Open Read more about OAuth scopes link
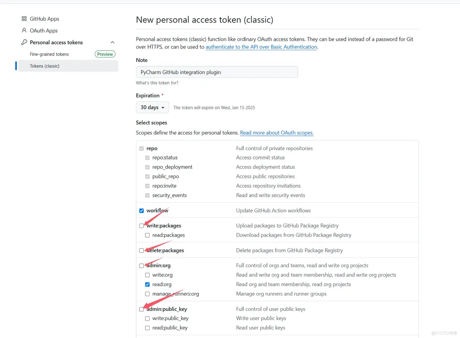The image size is (460, 338). pyautogui.click(x=277, y=133)
